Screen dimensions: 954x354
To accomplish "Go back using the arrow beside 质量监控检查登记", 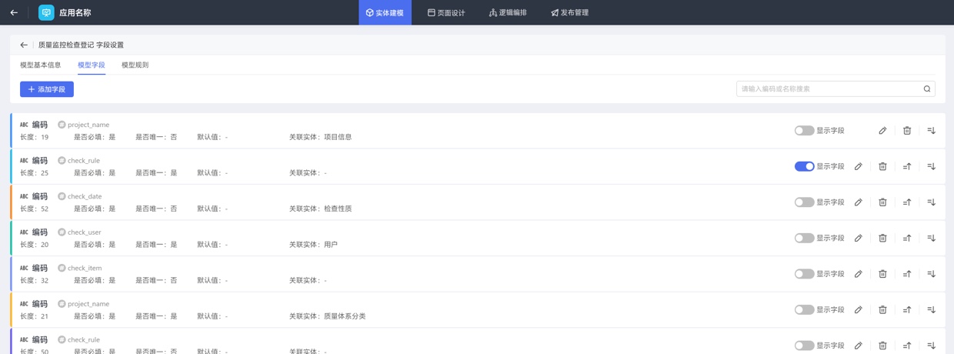I will pyautogui.click(x=24, y=45).
